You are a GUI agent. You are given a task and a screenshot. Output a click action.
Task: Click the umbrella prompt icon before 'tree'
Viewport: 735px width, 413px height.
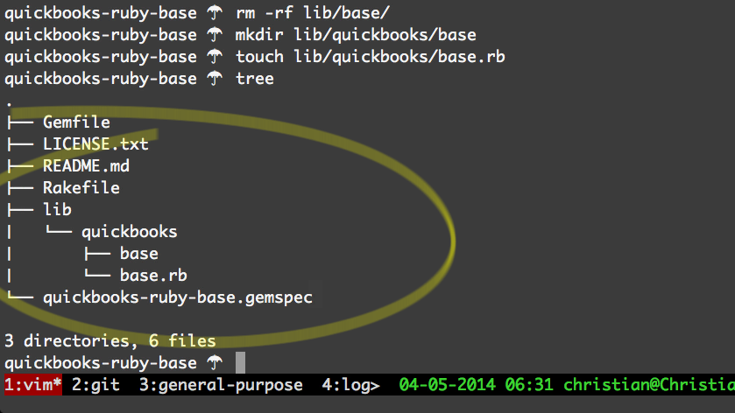216,79
